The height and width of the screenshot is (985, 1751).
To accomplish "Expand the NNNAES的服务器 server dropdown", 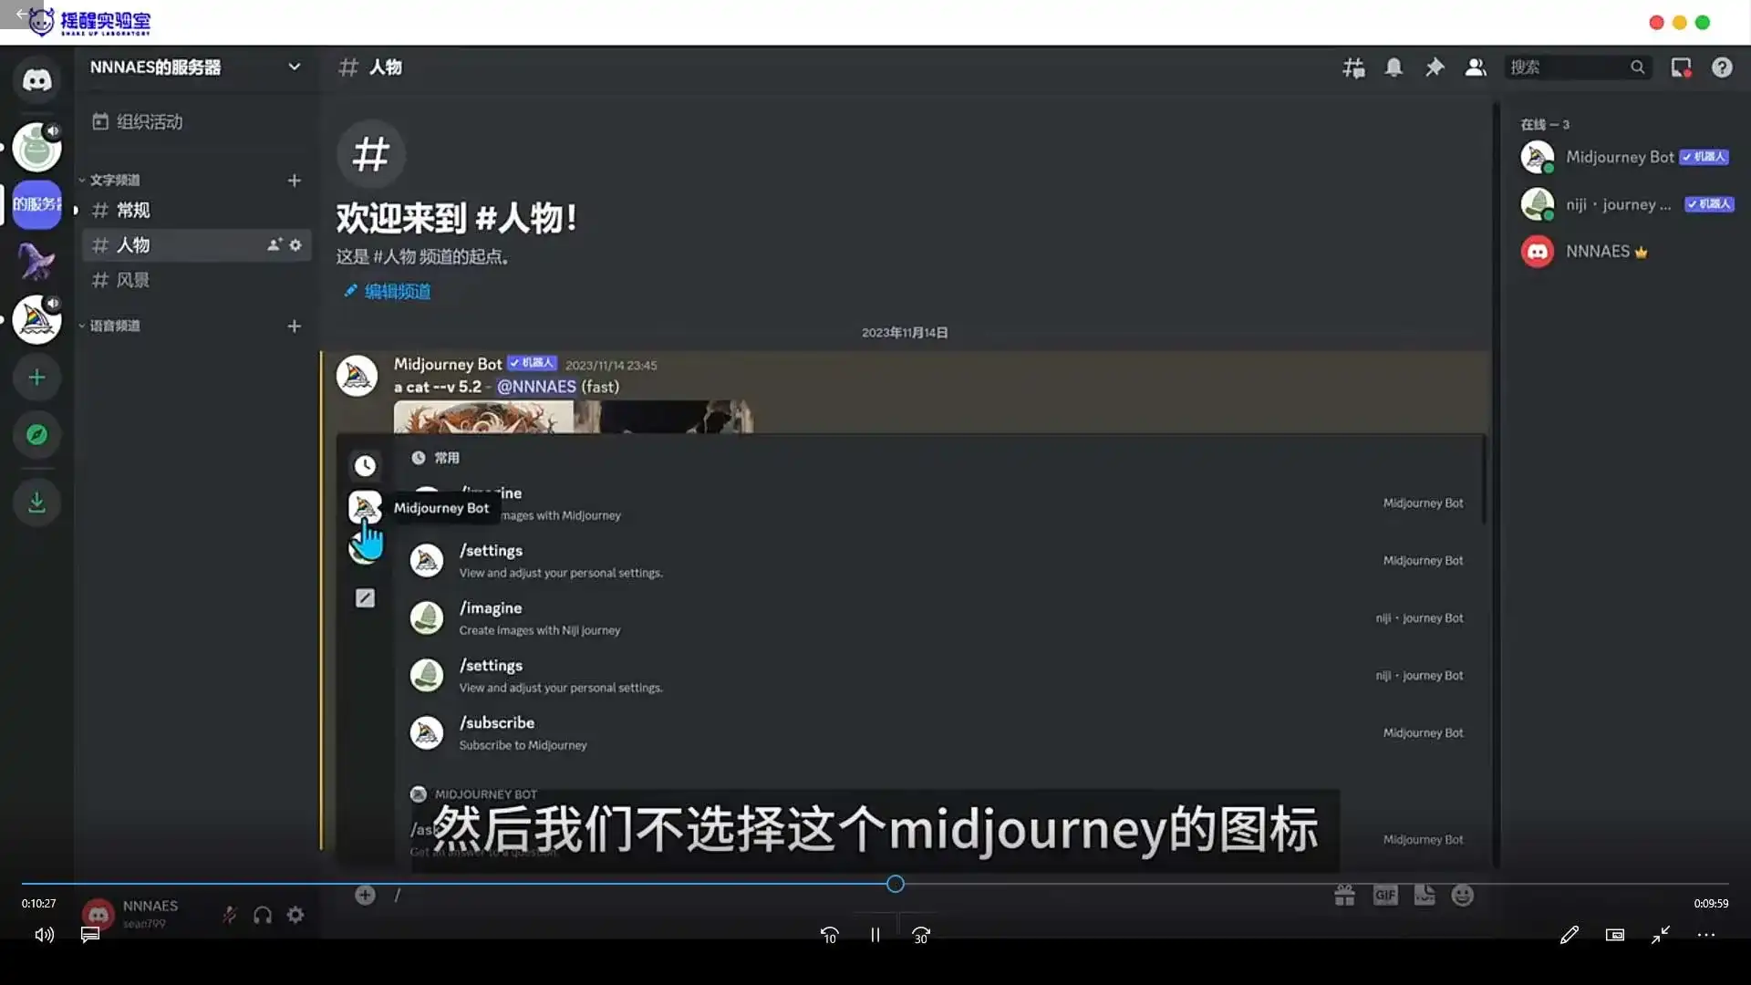I will coord(294,67).
